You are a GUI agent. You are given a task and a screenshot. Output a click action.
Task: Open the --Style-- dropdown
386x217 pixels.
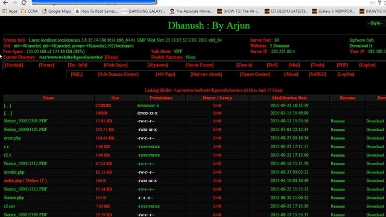point(375,23)
